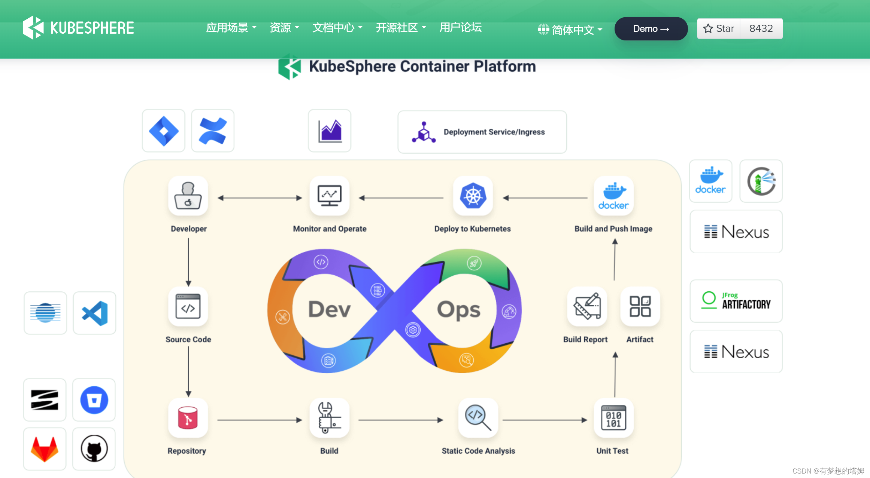This screenshot has width=870, height=478.
Task: Click the Build tools icon
Action: [330, 418]
